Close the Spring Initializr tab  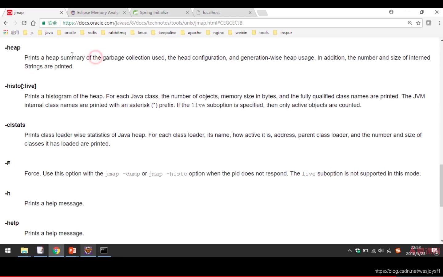point(187,13)
